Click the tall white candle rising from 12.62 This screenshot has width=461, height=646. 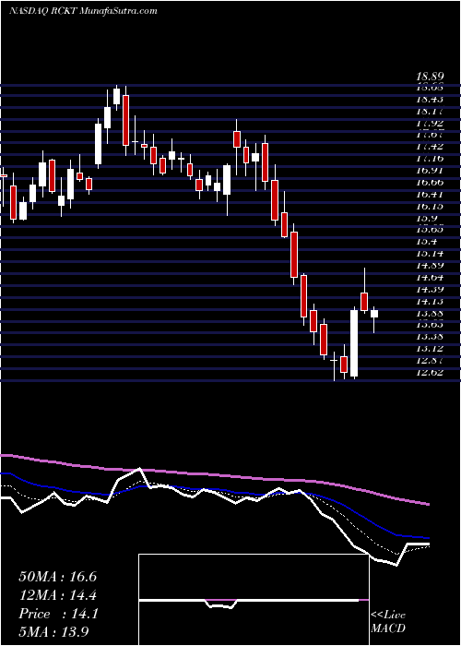coord(354,343)
